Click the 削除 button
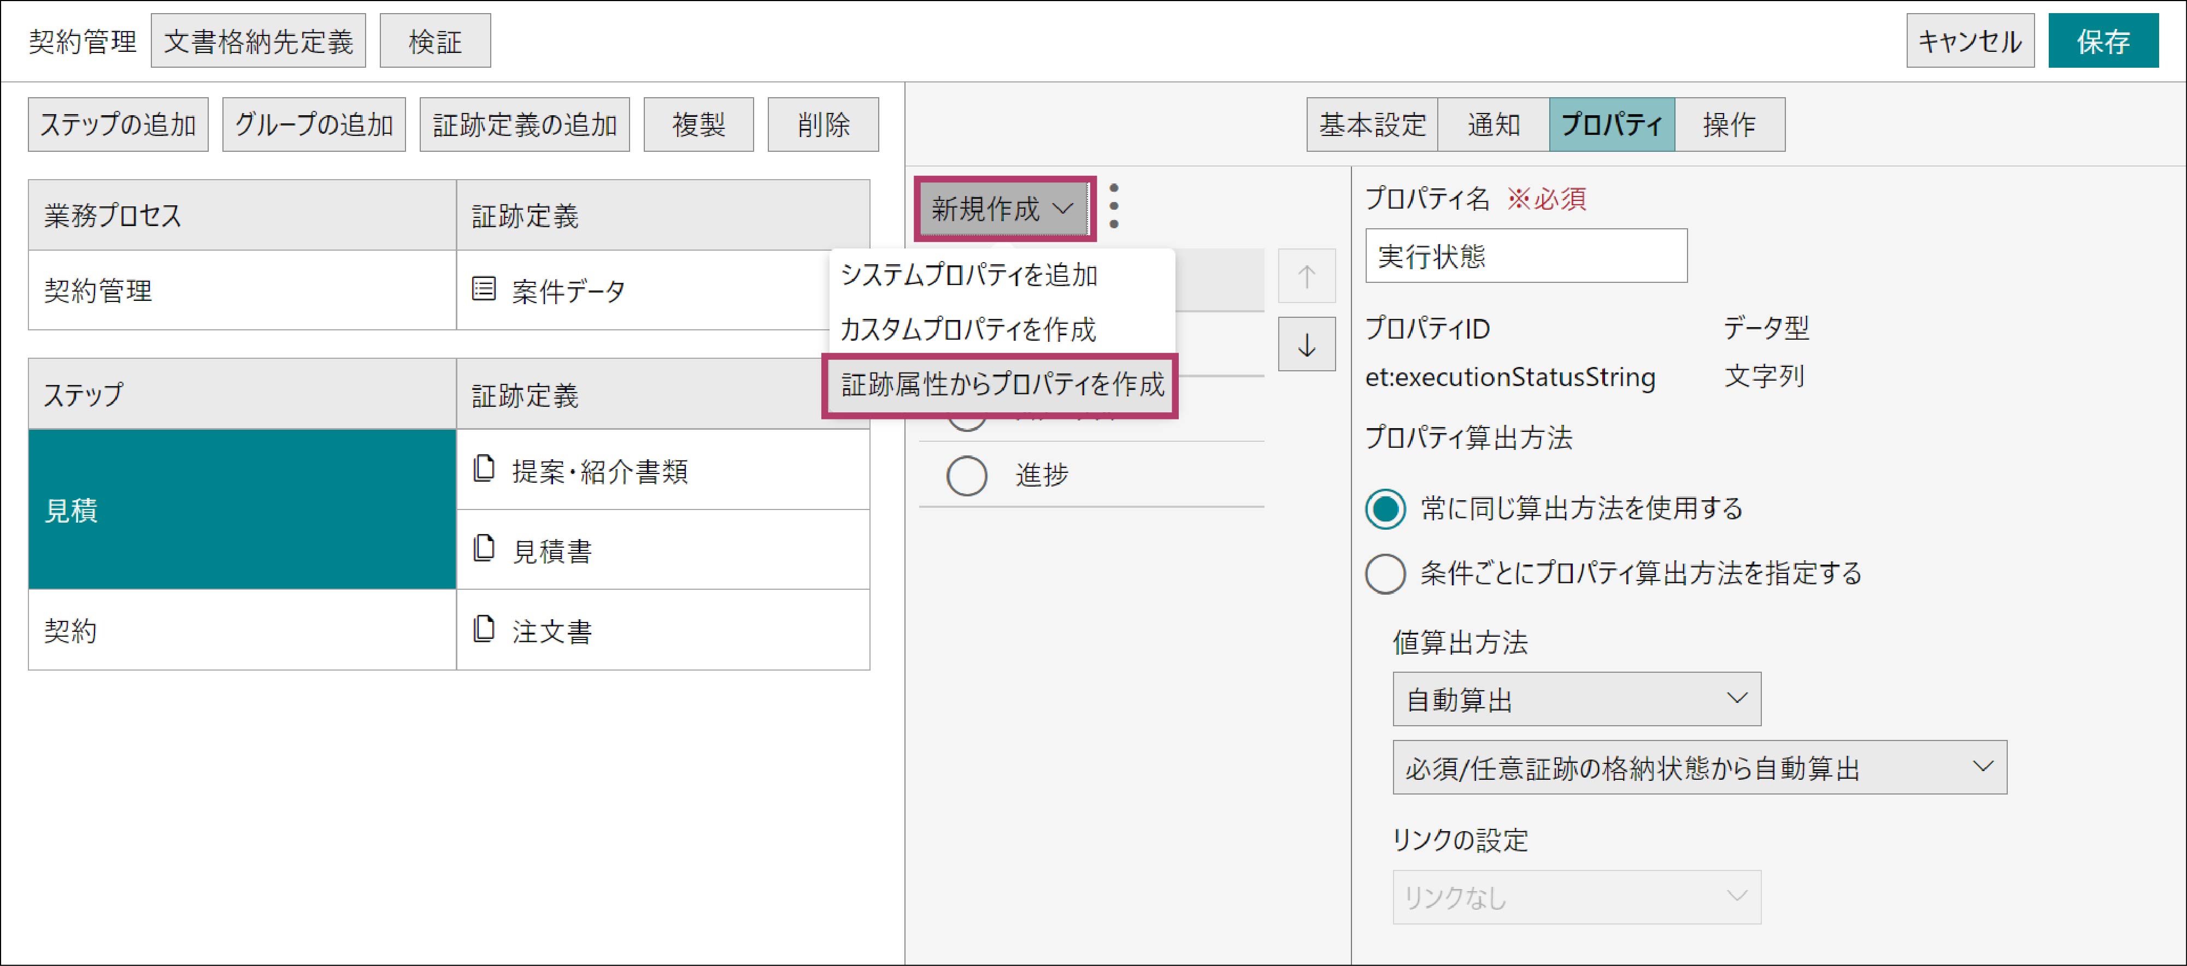2187x966 pixels. coord(822,125)
